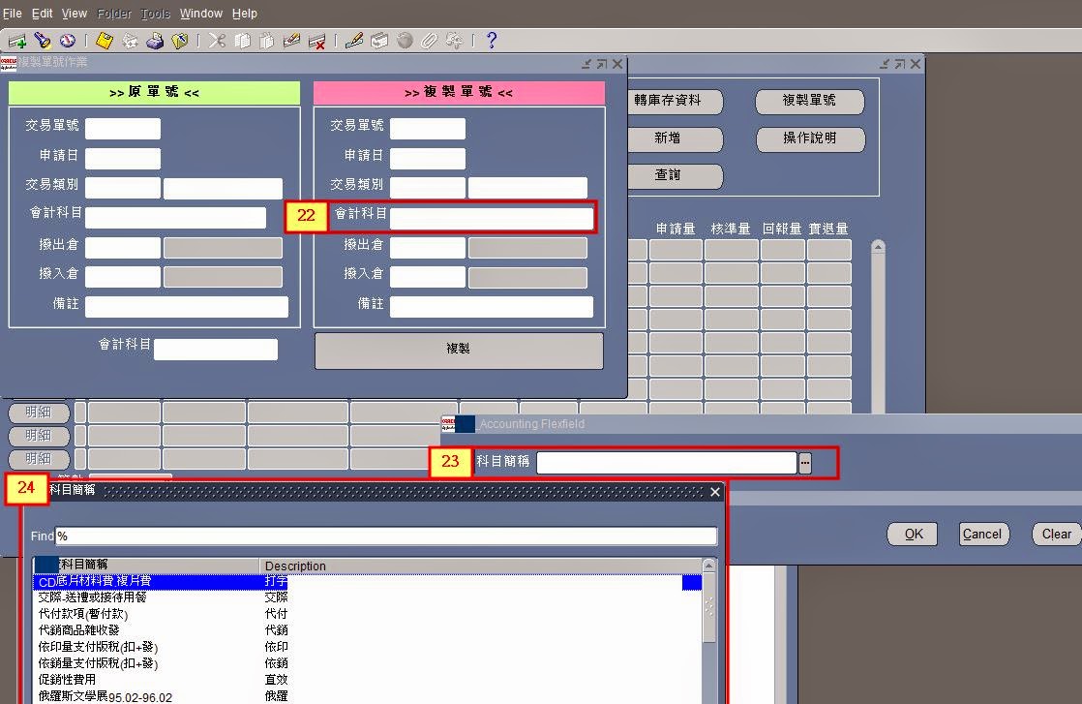
Task: Open the 科目簡稱 list with the ellipsis button
Action: 806,463
